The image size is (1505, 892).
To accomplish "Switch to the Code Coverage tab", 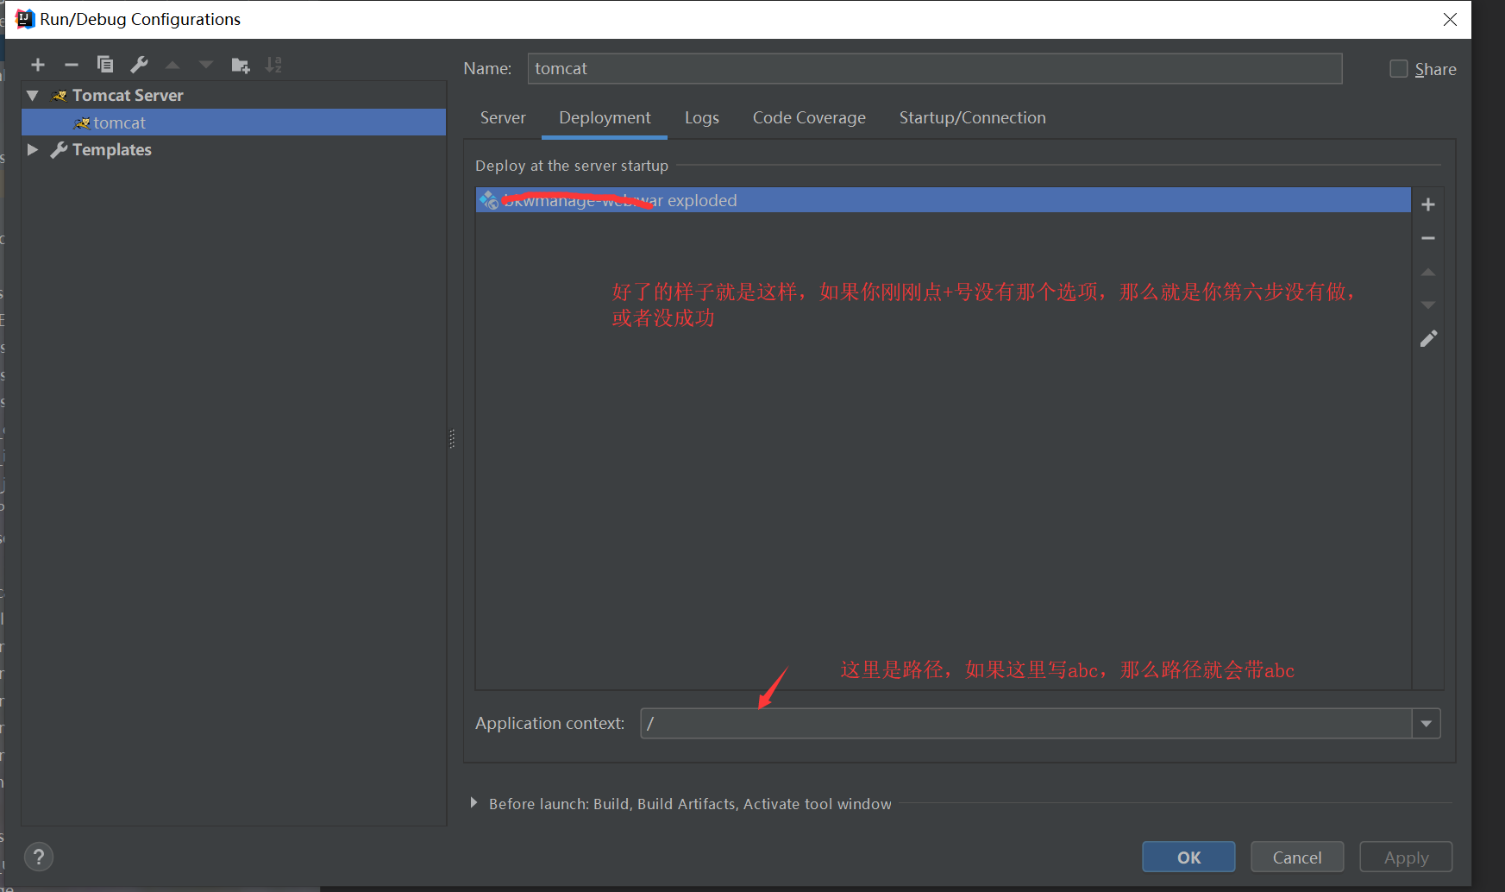I will pos(809,118).
